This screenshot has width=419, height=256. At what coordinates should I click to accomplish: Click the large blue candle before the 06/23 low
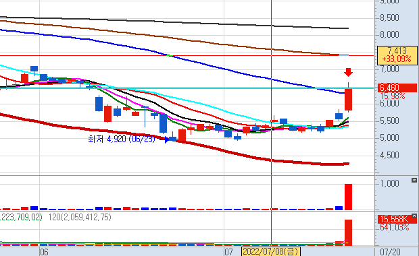point(163,123)
